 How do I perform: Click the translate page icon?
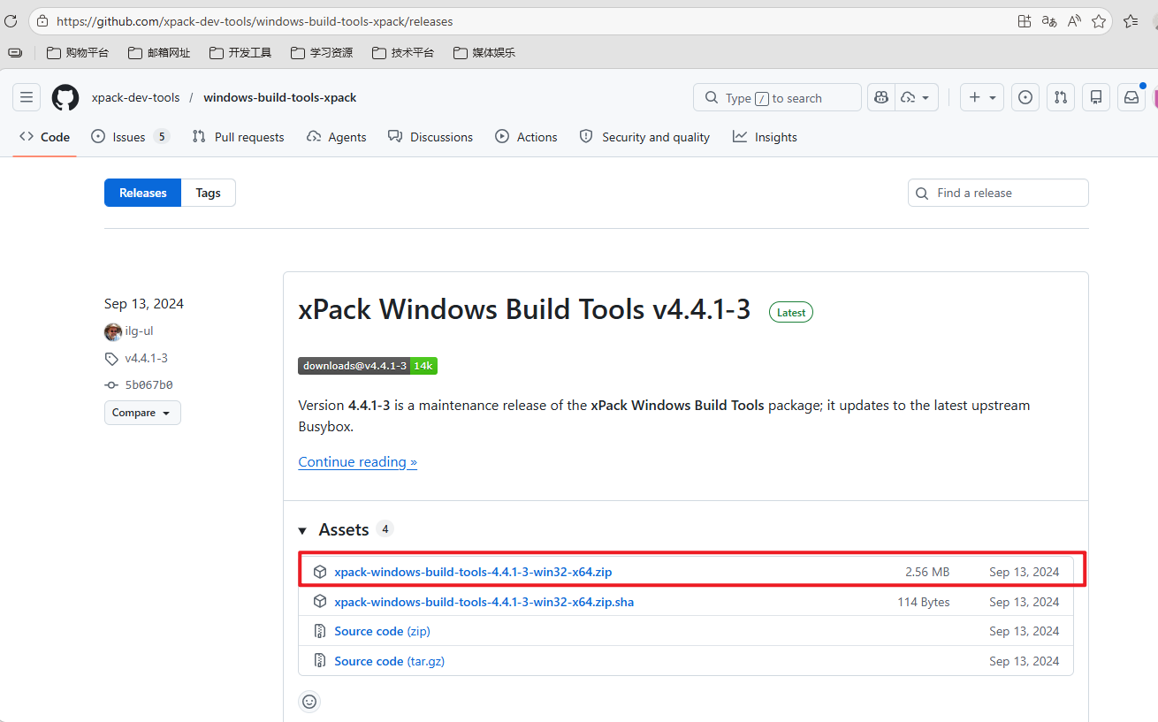1049,20
